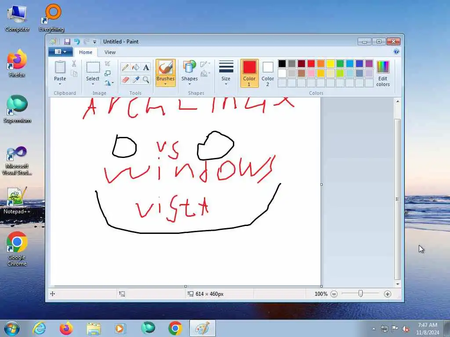Switch to the View ribbon tab
The width and height of the screenshot is (450, 337).
[x=110, y=52]
